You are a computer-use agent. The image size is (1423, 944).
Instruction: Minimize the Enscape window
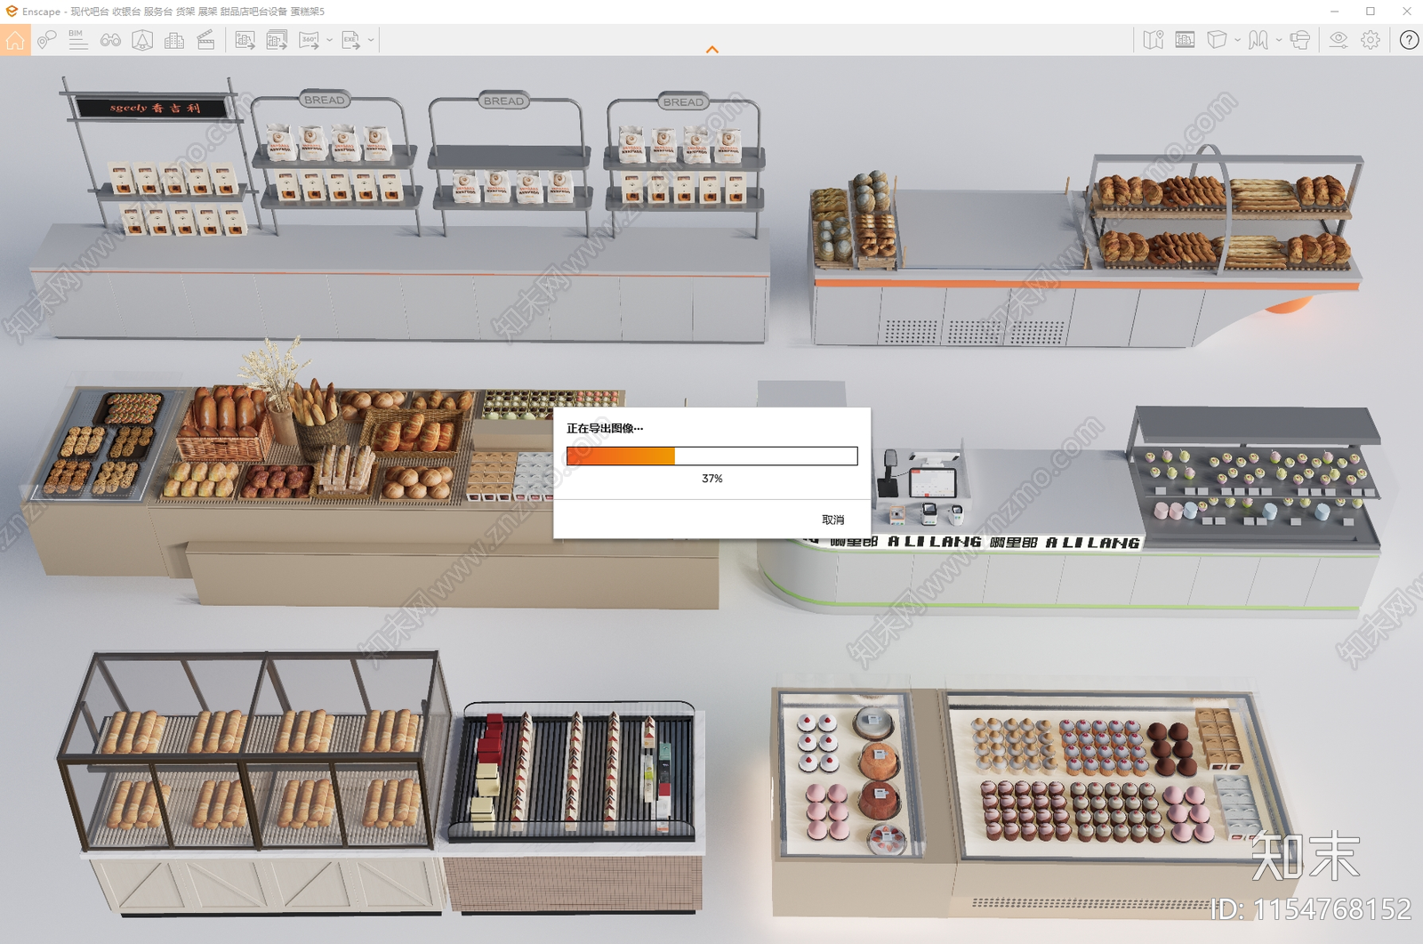tap(1334, 12)
